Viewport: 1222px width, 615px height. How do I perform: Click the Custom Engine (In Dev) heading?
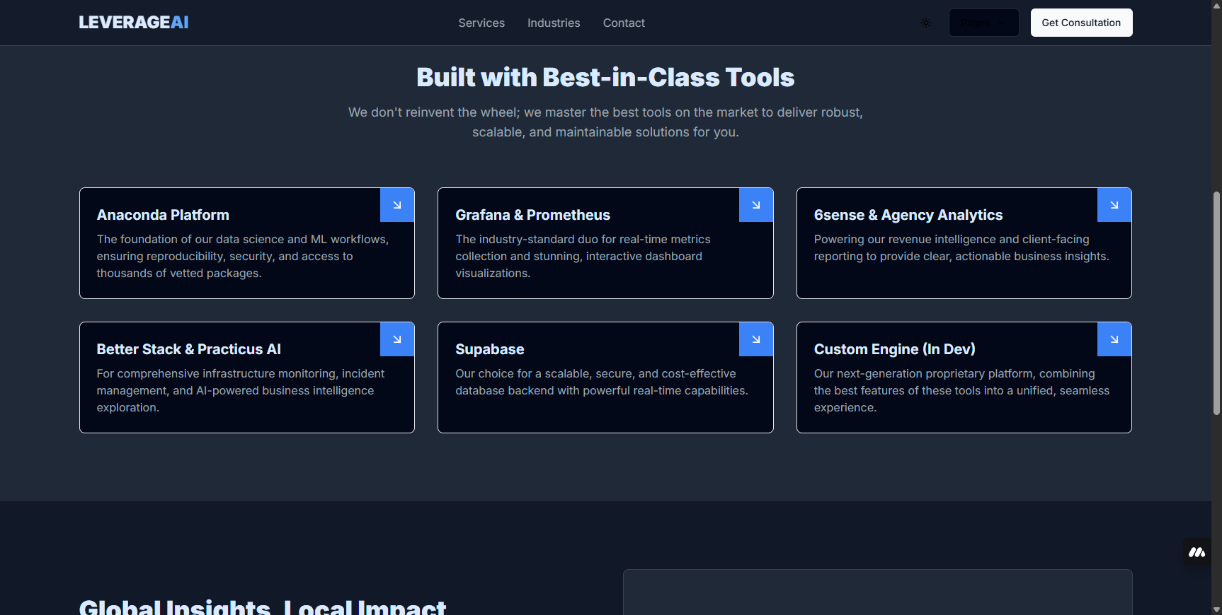894,349
